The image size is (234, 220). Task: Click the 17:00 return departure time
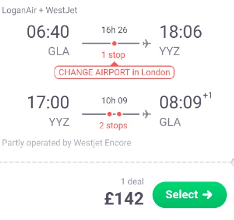[x=48, y=102]
